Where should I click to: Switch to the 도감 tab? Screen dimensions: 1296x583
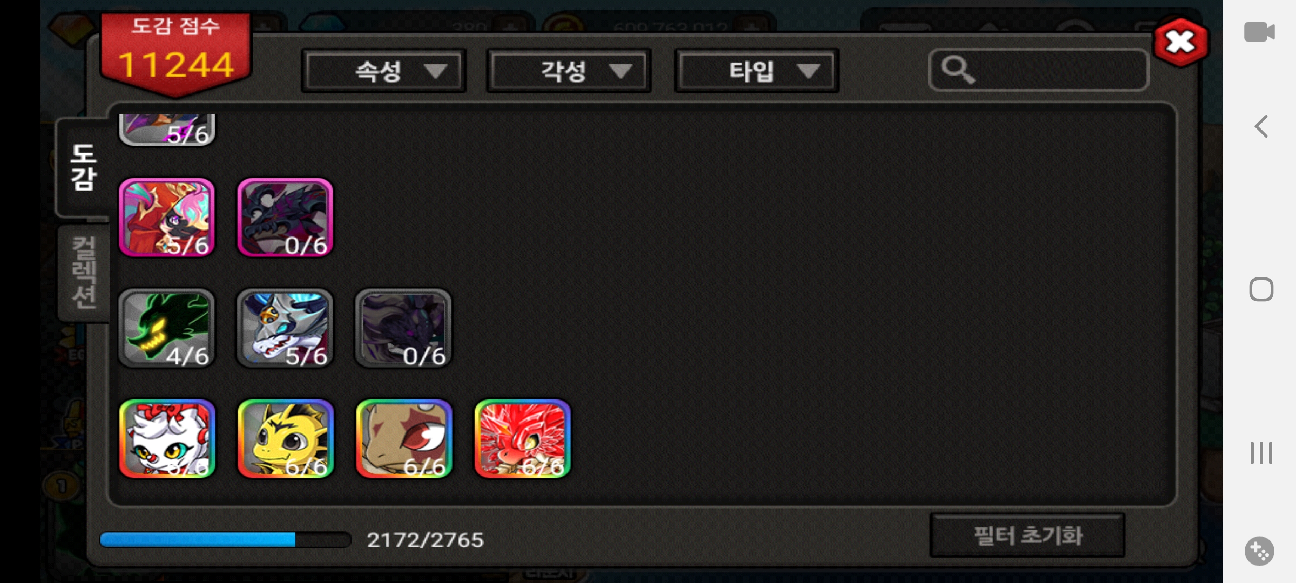tap(84, 167)
